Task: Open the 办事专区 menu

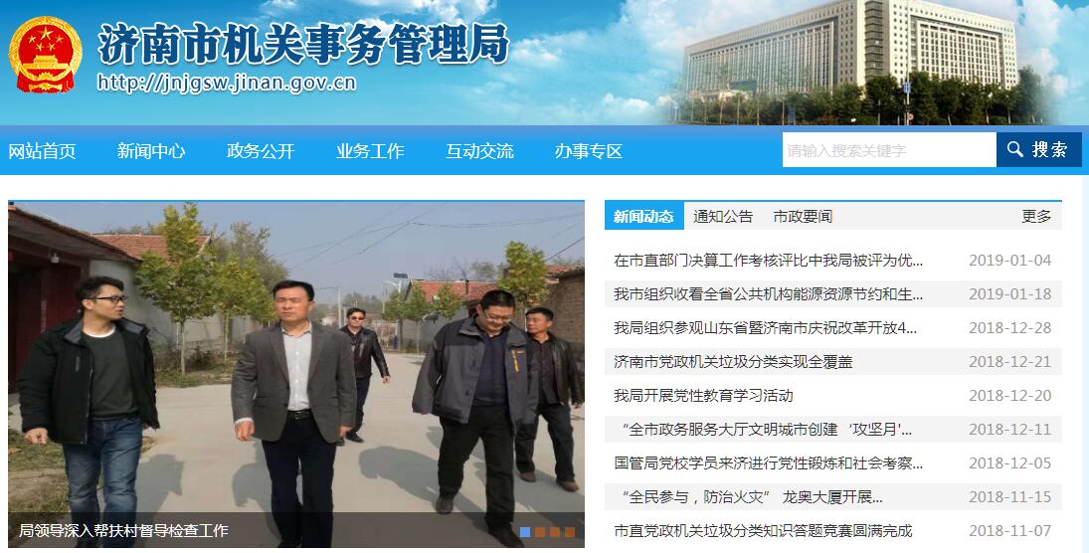Action: (588, 151)
